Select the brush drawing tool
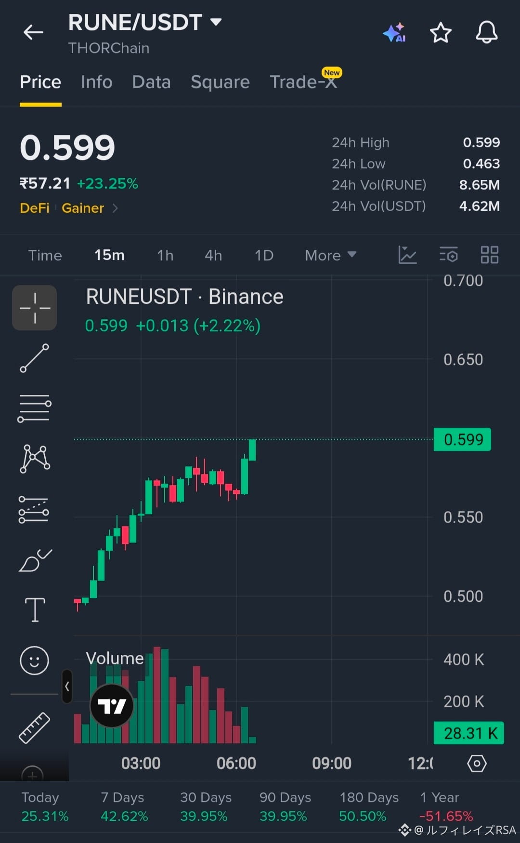 click(x=35, y=560)
